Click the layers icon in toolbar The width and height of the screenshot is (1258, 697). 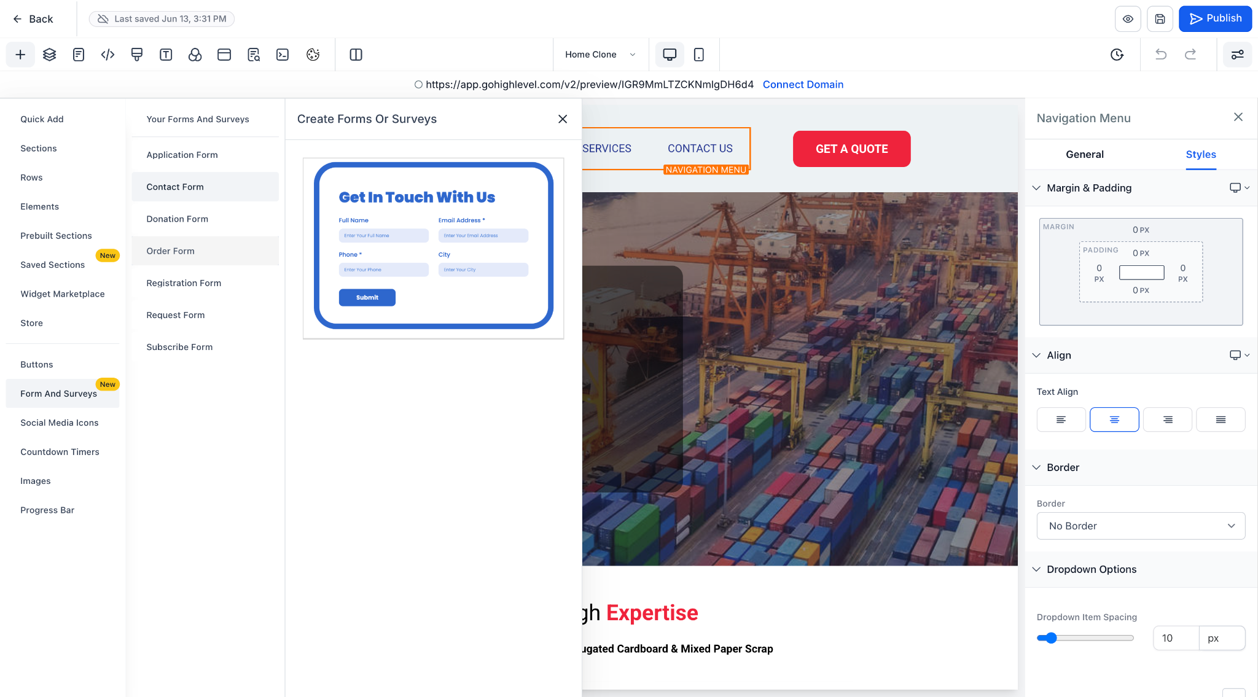click(x=50, y=55)
